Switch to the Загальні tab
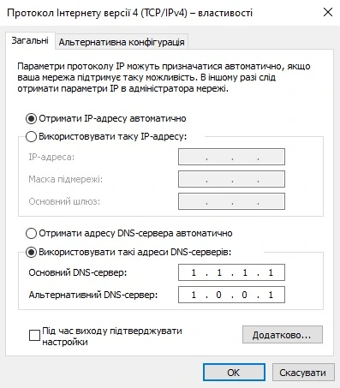Viewport: 340px width, 388px height. tap(30, 41)
